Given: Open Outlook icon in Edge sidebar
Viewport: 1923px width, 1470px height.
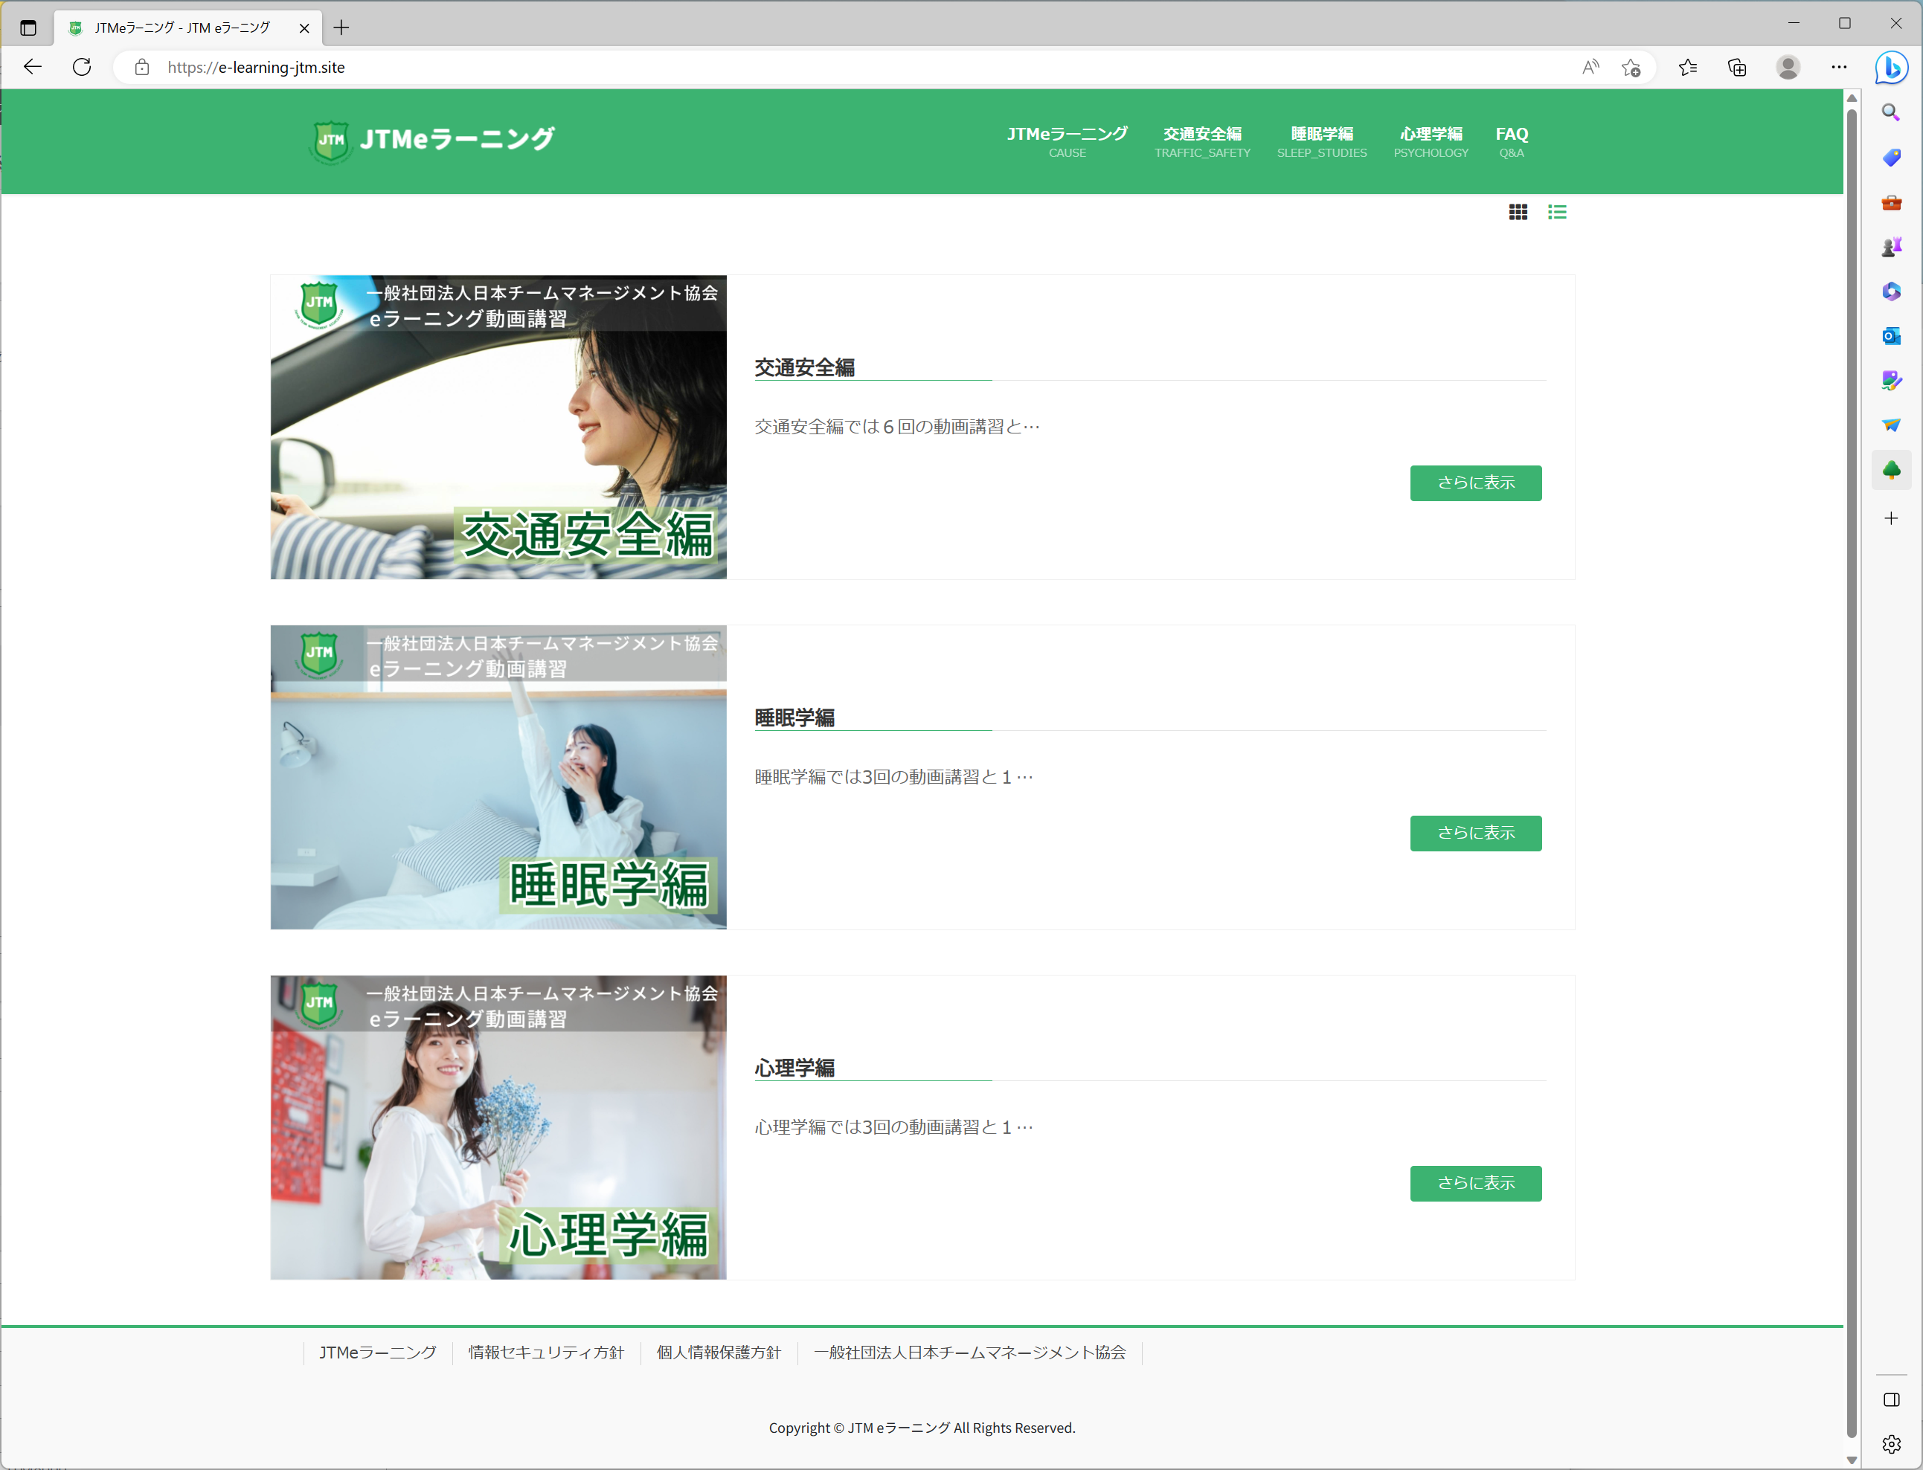Looking at the screenshot, I should point(1890,336).
